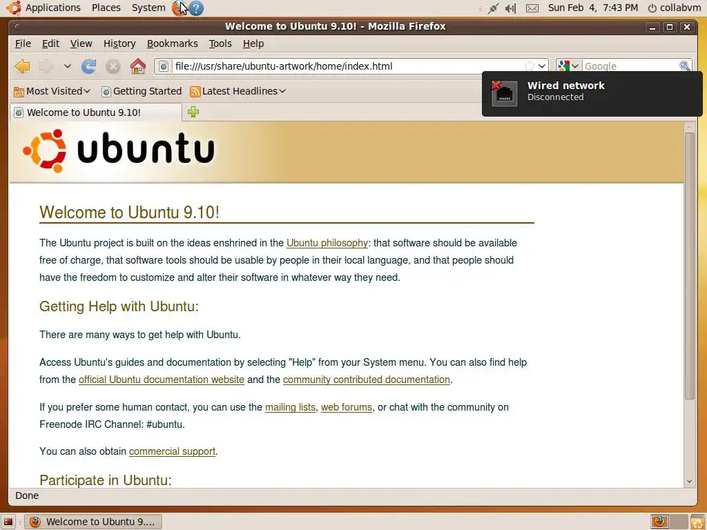The height and width of the screenshot is (530, 707).
Task: Open the Bookmarks menu
Action: (x=172, y=43)
